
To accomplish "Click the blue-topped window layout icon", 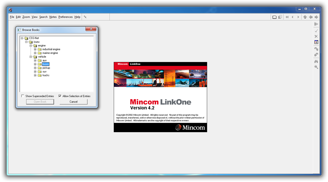I will [x=316, y=42].
